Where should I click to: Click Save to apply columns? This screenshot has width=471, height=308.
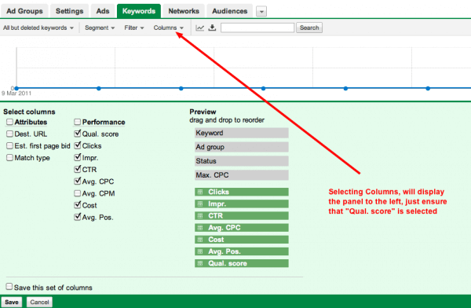12,302
